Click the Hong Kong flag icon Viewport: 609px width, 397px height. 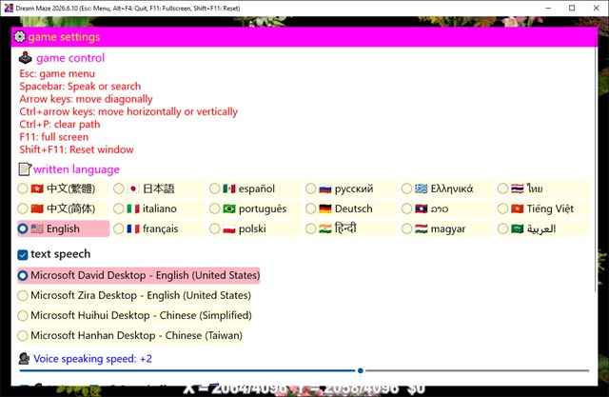pos(37,189)
